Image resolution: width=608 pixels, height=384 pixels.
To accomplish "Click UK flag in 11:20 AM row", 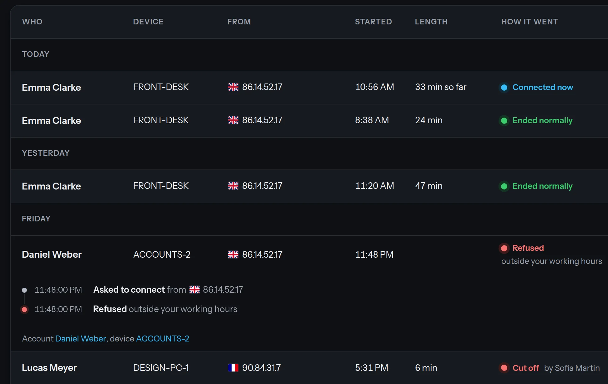I will (233, 186).
